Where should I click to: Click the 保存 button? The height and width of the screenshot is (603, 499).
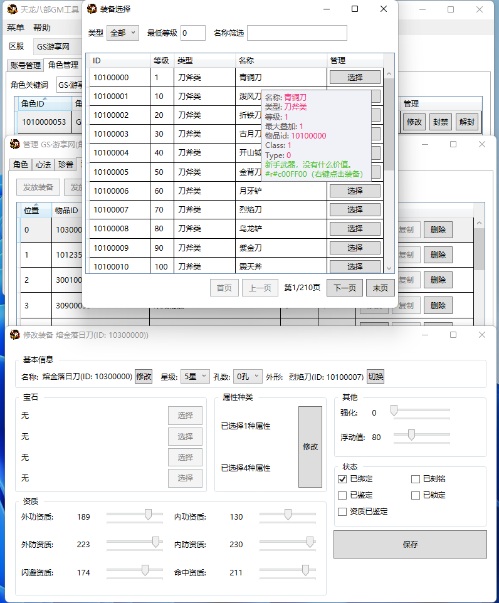point(410,544)
